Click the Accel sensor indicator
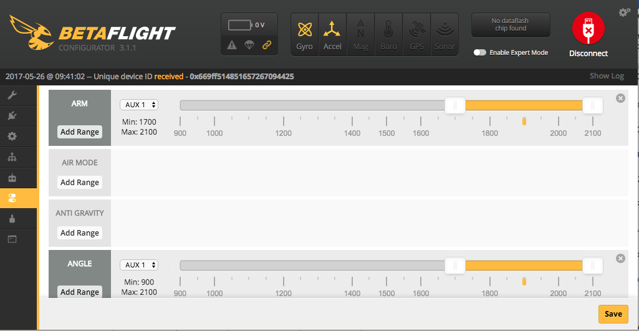 pos(332,35)
